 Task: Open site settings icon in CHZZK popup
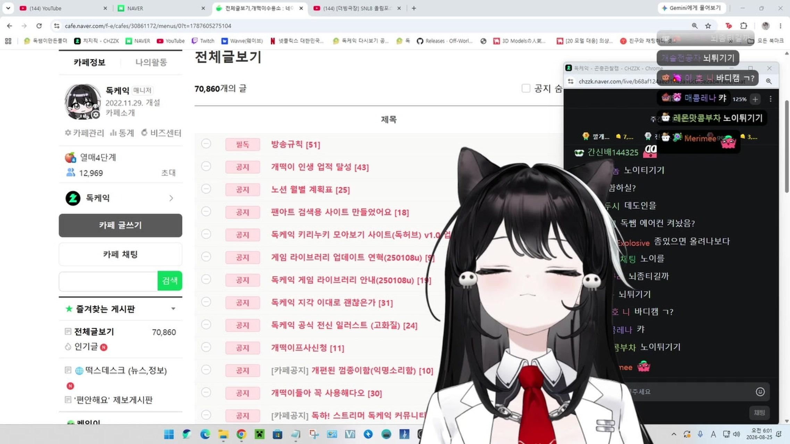571,81
